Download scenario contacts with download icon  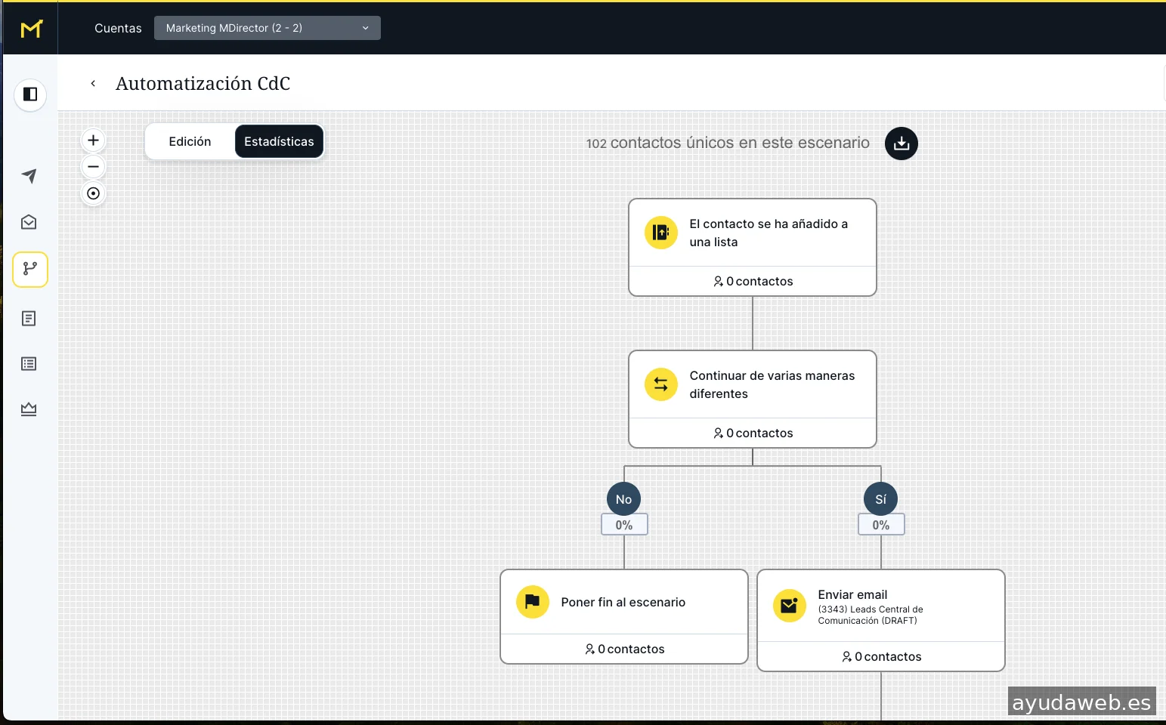pyautogui.click(x=901, y=143)
